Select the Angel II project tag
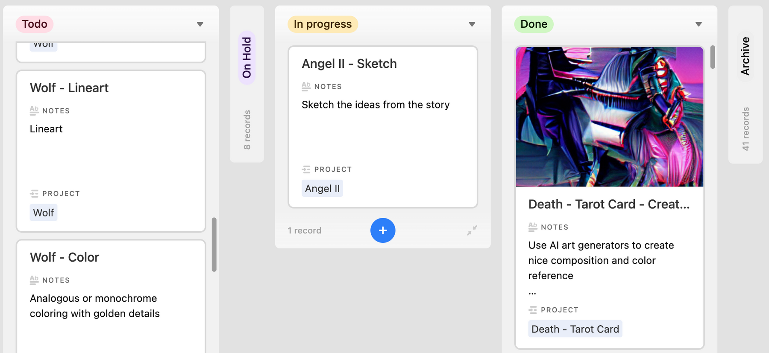Screen dimensions: 769x353 click(x=323, y=188)
